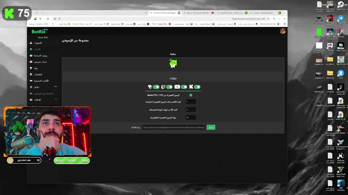This screenshot has height=195, width=348.
Task: Open the (20) Dashboard bookmark
Action: (269, 24)
